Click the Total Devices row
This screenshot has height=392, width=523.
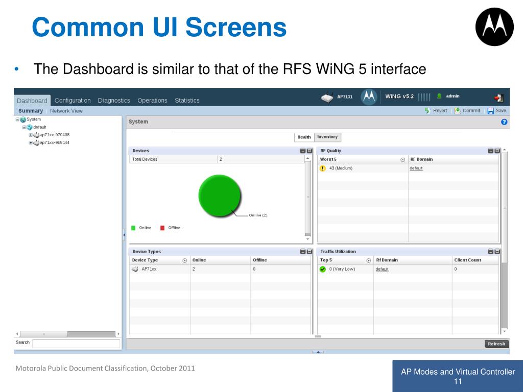click(x=217, y=159)
